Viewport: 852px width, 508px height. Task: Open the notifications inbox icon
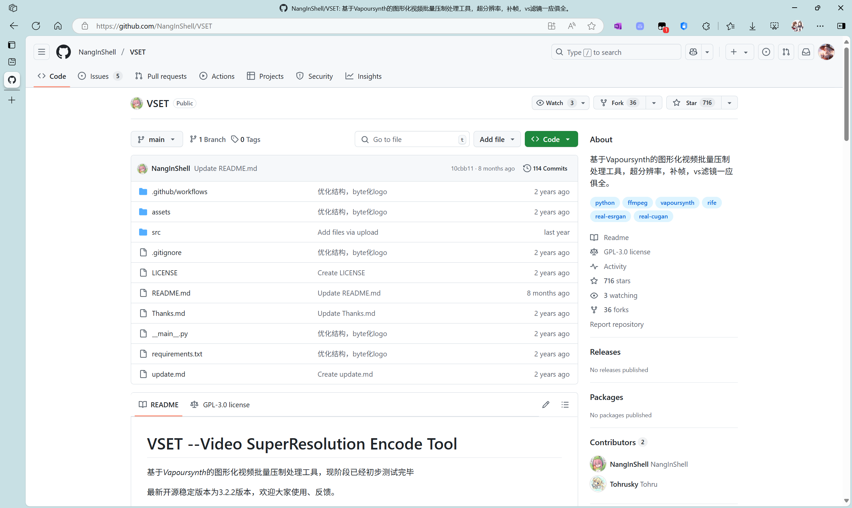[x=806, y=52]
